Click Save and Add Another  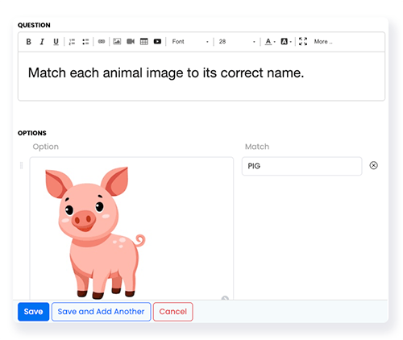[101, 312]
